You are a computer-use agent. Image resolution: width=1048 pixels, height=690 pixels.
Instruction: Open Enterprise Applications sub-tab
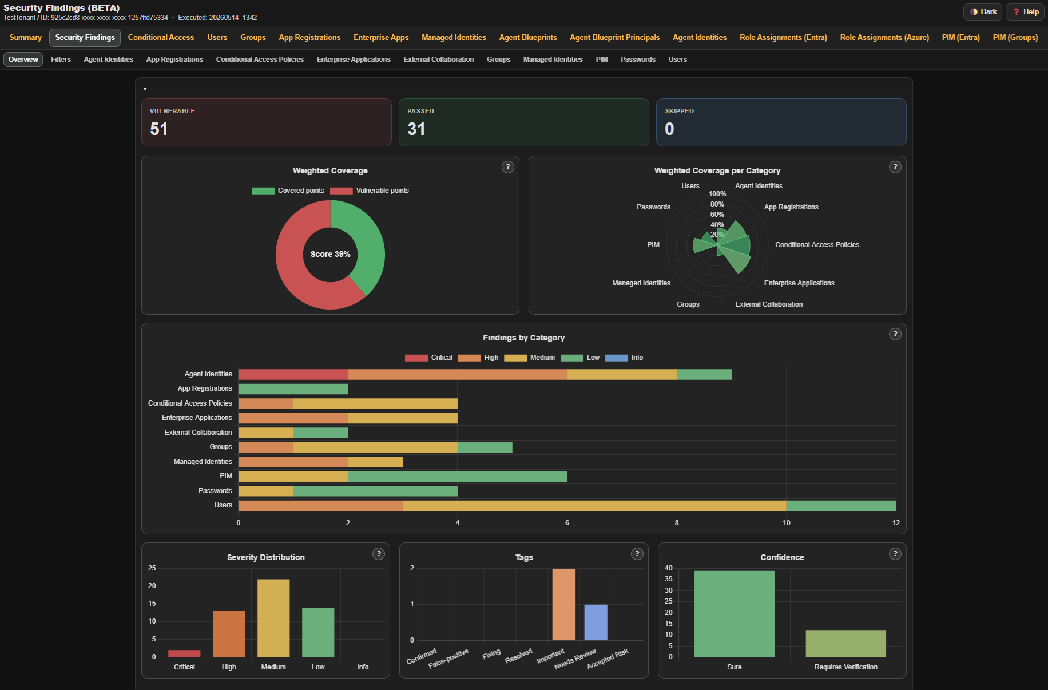point(354,60)
